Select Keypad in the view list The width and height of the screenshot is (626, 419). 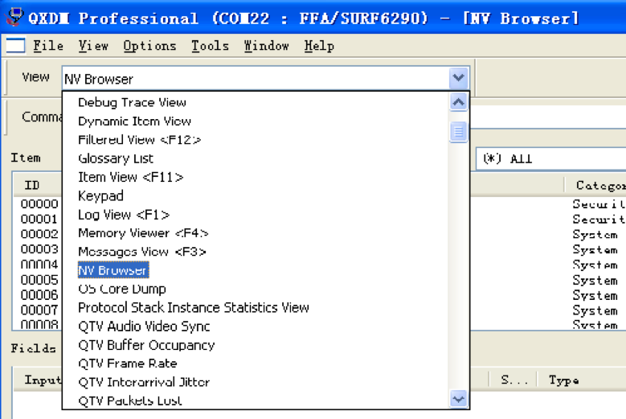point(100,195)
